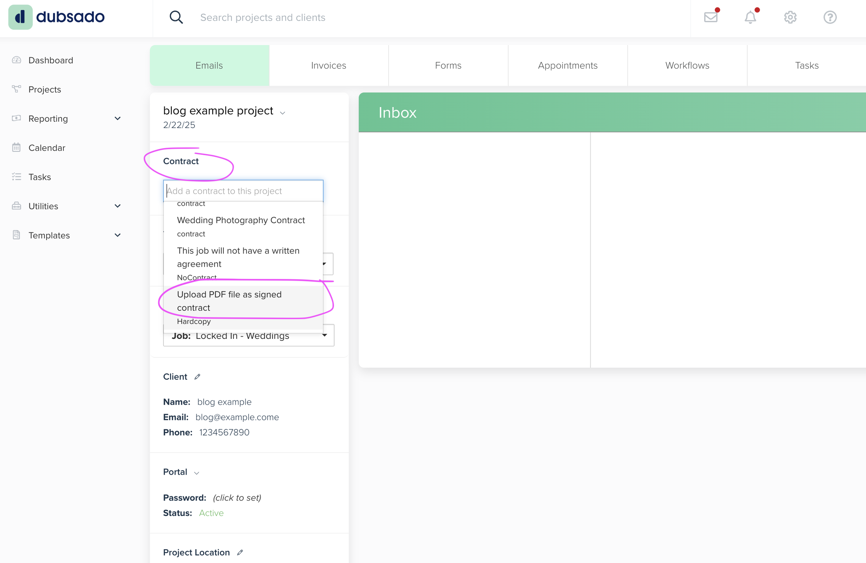Image resolution: width=866 pixels, height=563 pixels.
Task: Open blog example project name dropdown
Action: (282, 113)
